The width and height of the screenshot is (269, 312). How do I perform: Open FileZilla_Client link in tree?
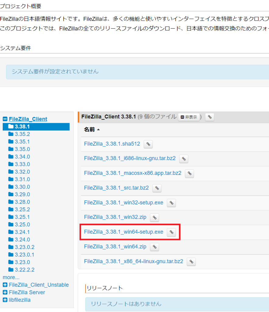pos(28,119)
